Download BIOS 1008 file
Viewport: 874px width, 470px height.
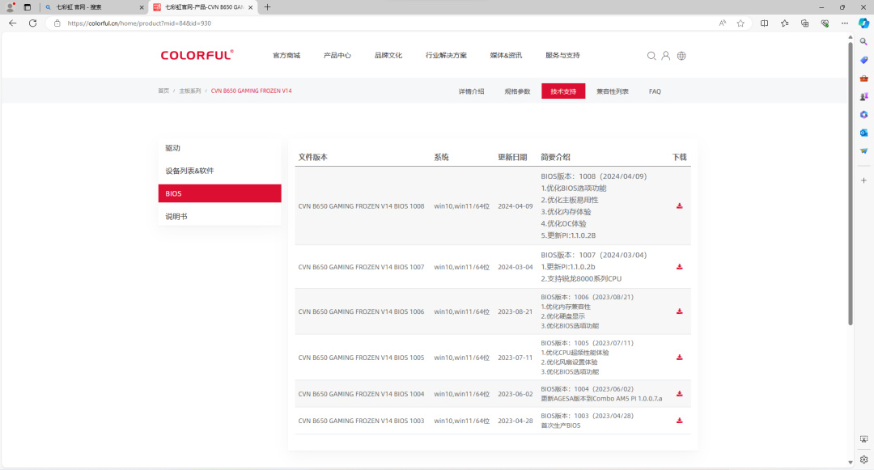(x=680, y=206)
